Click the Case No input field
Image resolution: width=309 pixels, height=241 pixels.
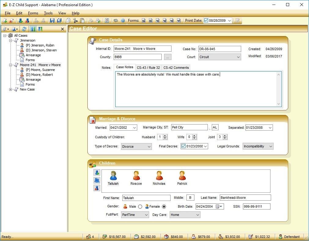(219, 49)
